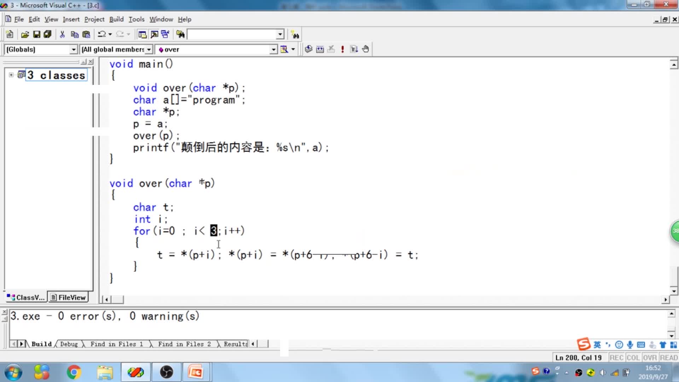This screenshot has width=679, height=382.
Task: Open the Find in Files 1 tab
Action: tap(116, 344)
